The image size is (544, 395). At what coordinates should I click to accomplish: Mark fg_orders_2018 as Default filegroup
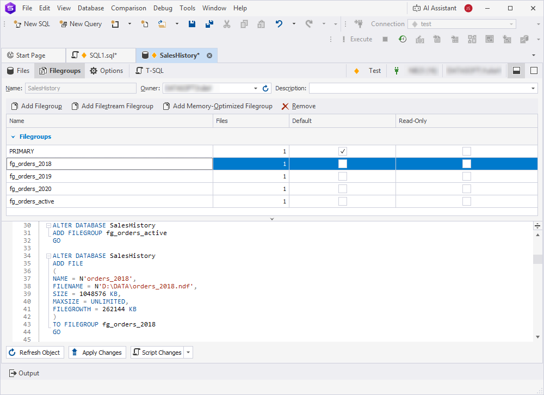tap(342, 163)
